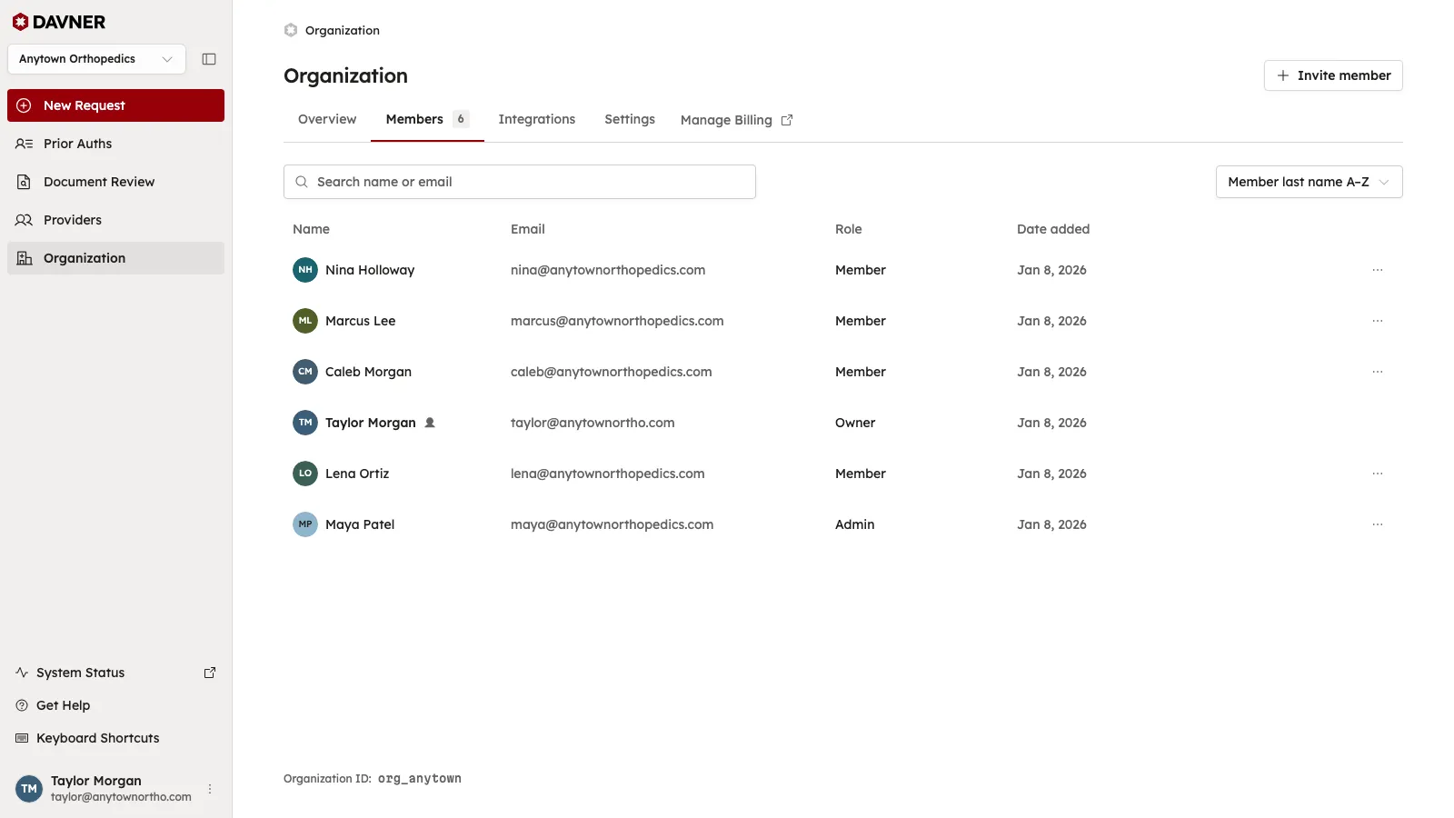Open row actions for Lena Ortiz

point(1378,474)
